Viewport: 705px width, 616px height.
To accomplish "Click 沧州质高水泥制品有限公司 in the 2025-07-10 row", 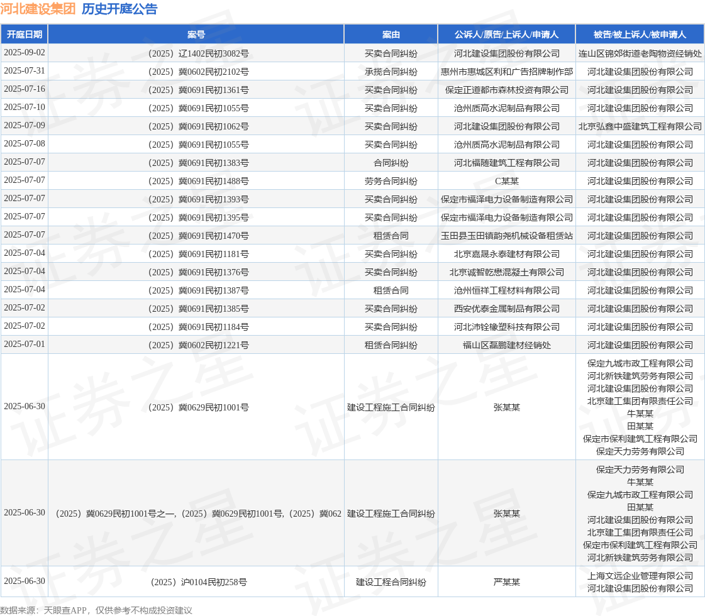I will click(x=507, y=108).
